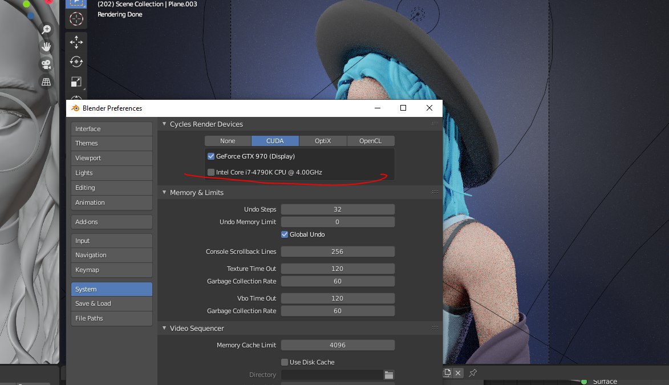This screenshot has width=669, height=385.
Task: Open the Input preferences section
Action: 112,241
